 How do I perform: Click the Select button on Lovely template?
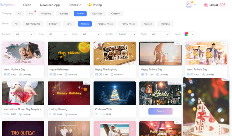click(x=160, y=111)
